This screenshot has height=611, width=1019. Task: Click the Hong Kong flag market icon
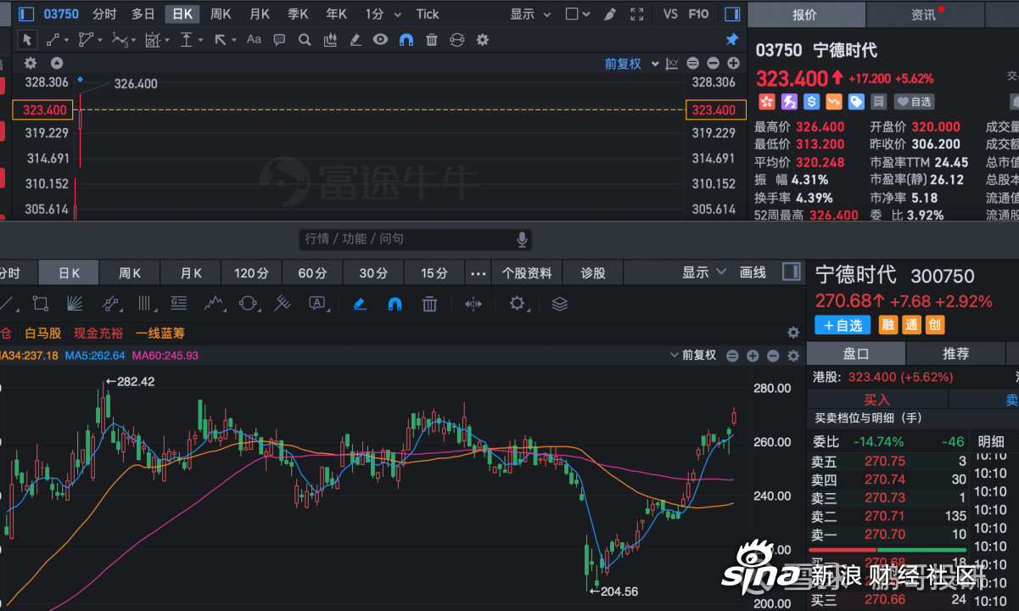coord(767,102)
